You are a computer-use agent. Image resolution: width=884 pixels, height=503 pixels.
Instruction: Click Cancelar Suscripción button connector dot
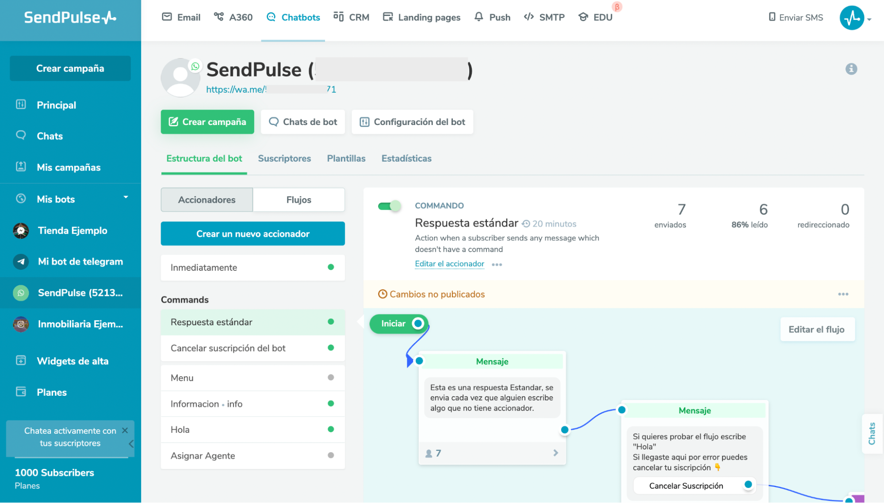pos(748,484)
